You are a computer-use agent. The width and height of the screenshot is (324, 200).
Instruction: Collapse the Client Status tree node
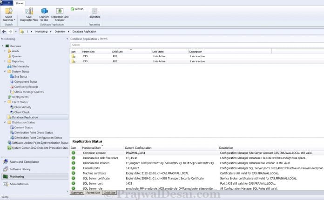click(5, 102)
